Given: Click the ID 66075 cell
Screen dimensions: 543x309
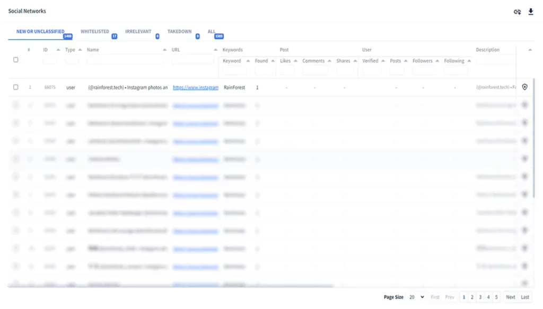Looking at the screenshot, I should (50, 87).
